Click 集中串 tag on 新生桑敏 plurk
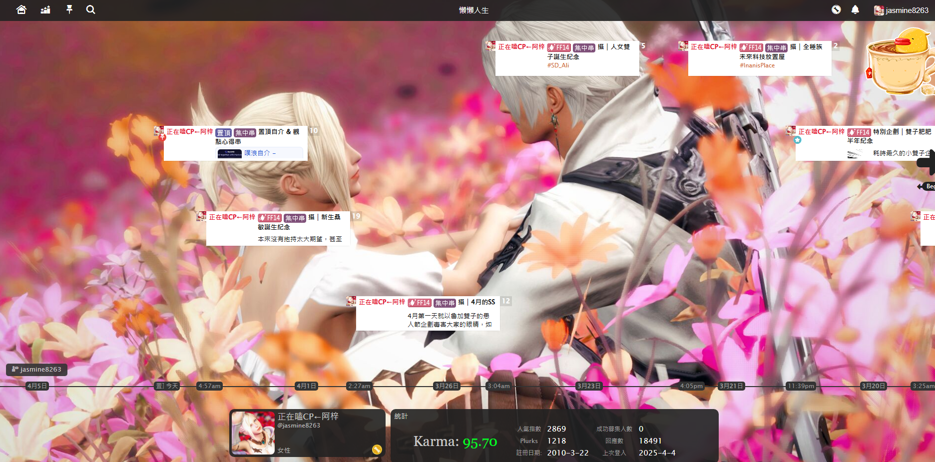 click(295, 218)
